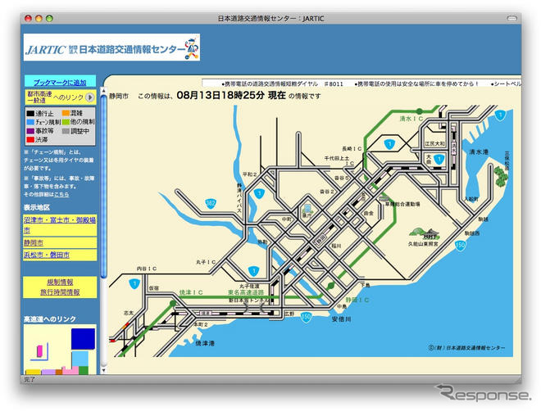Viewport: 541px width, 411px height.
Task: Click the 新日本坂トンネル label
Action: coord(248,300)
